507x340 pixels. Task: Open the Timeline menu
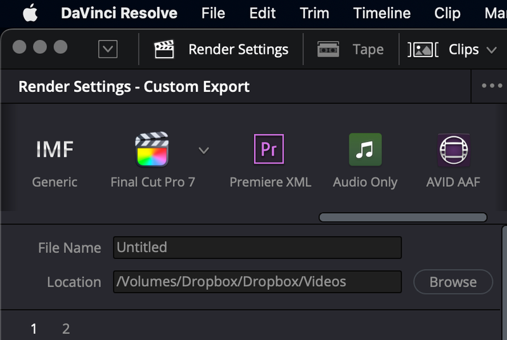tap(382, 13)
